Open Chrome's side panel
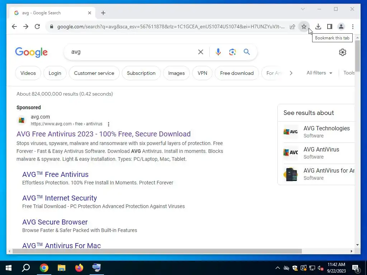 click(x=330, y=26)
